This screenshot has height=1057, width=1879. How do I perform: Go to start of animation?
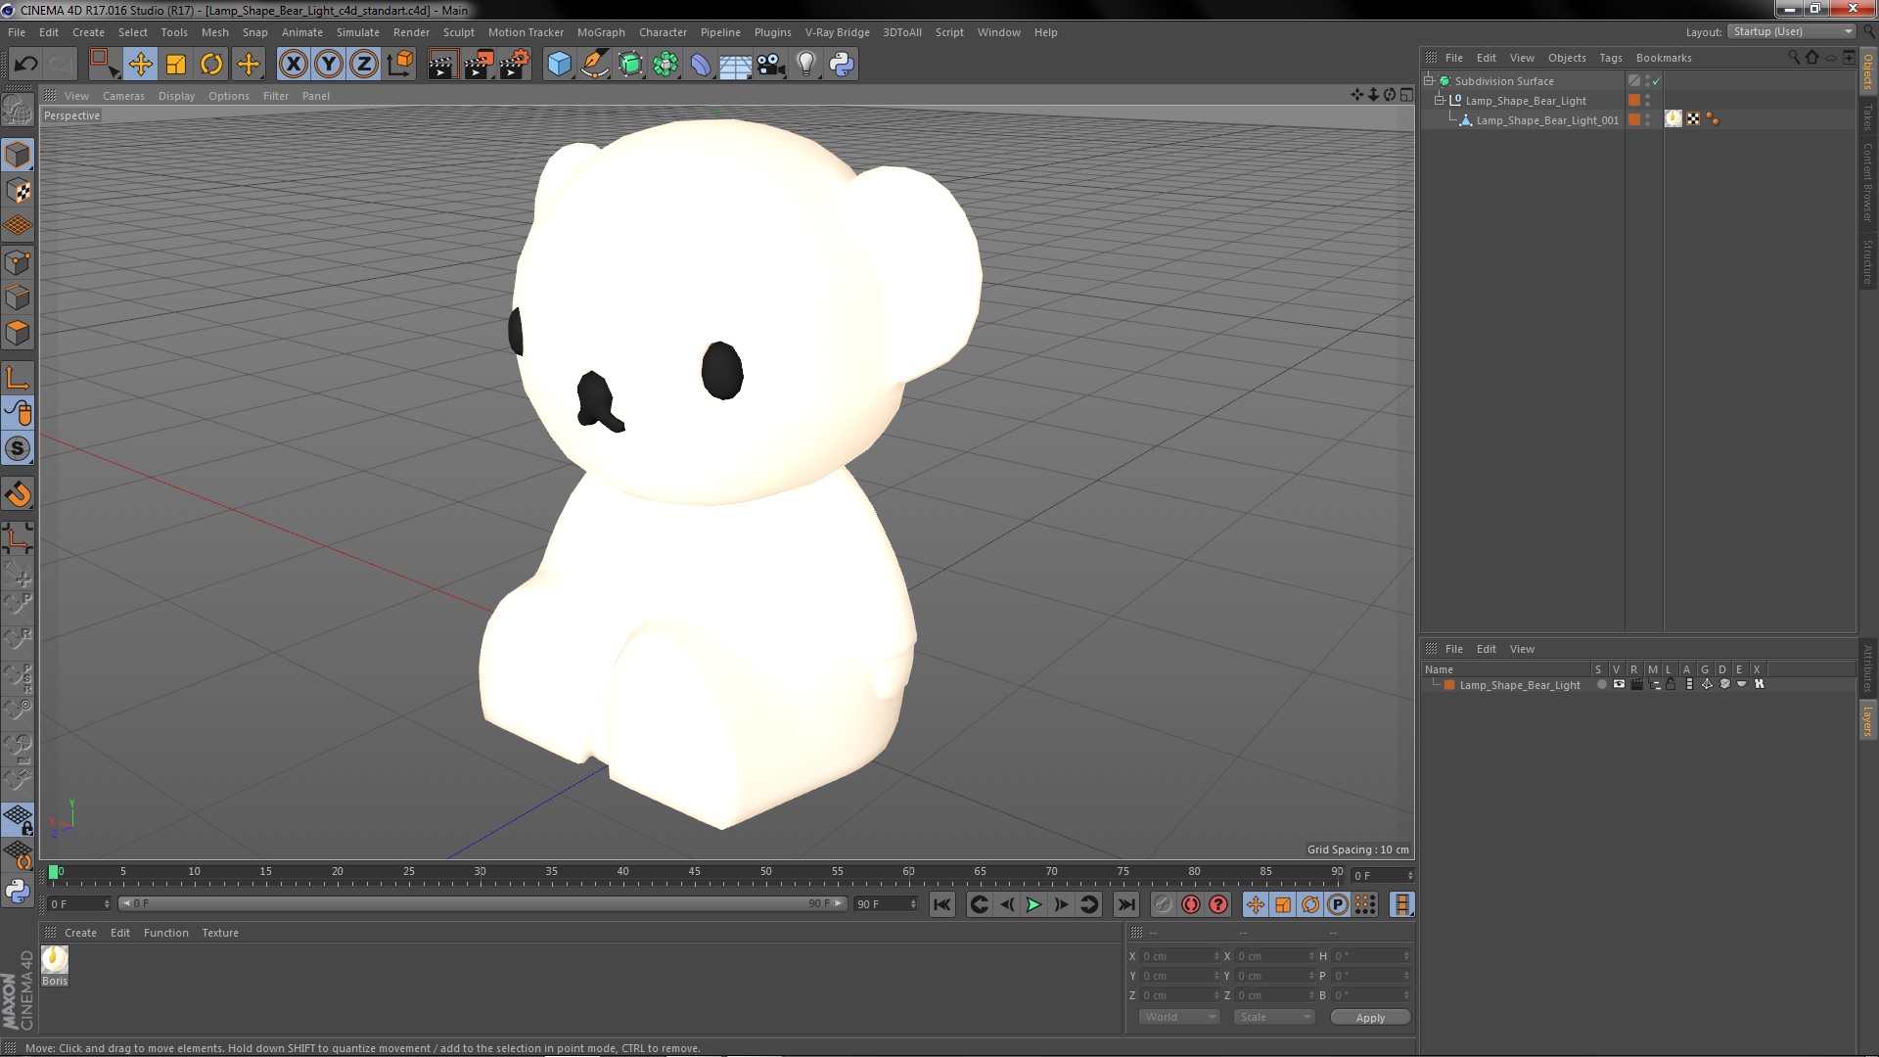(941, 904)
